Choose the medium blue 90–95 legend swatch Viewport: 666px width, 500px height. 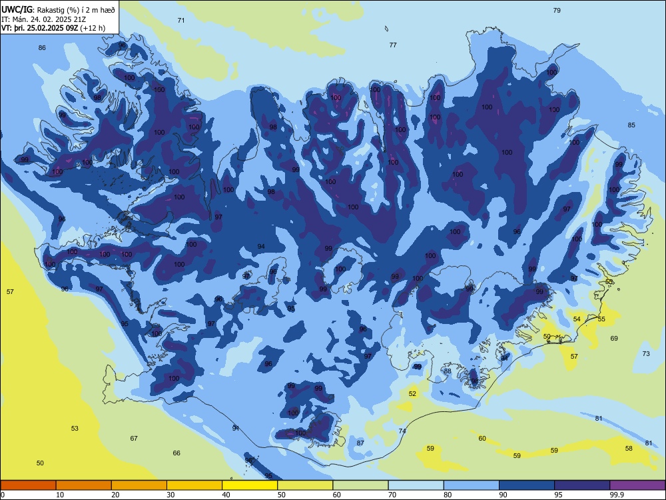click(527, 485)
